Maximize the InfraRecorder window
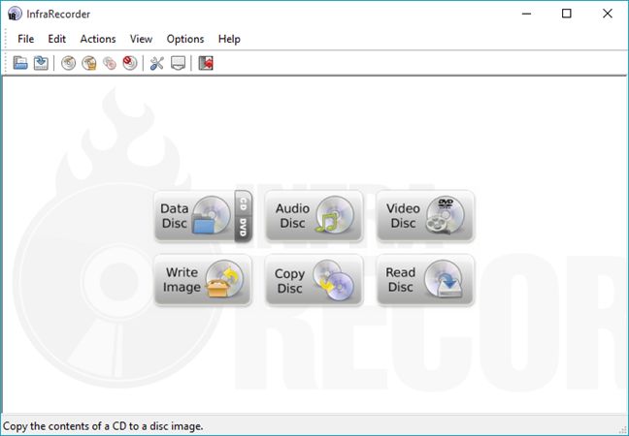This screenshot has height=436, width=629. [567, 14]
